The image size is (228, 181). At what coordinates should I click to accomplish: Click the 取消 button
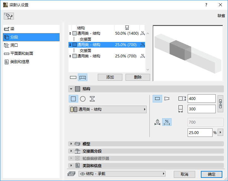point(184,174)
